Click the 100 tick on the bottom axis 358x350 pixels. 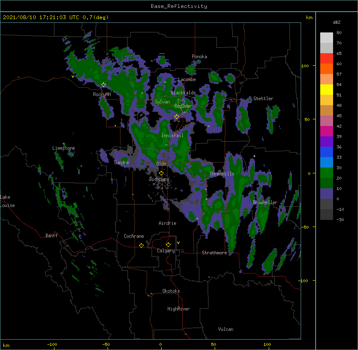coord(267,344)
